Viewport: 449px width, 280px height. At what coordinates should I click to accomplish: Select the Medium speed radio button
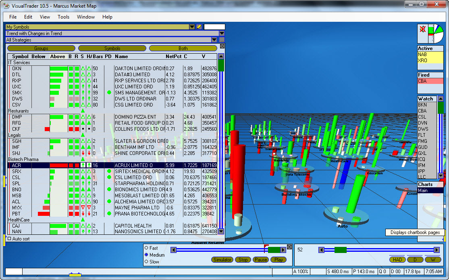tap(146, 255)
